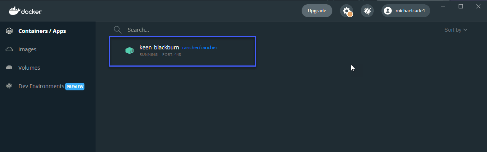
Task: Select the Volumes drive icon
Action: 10,68
